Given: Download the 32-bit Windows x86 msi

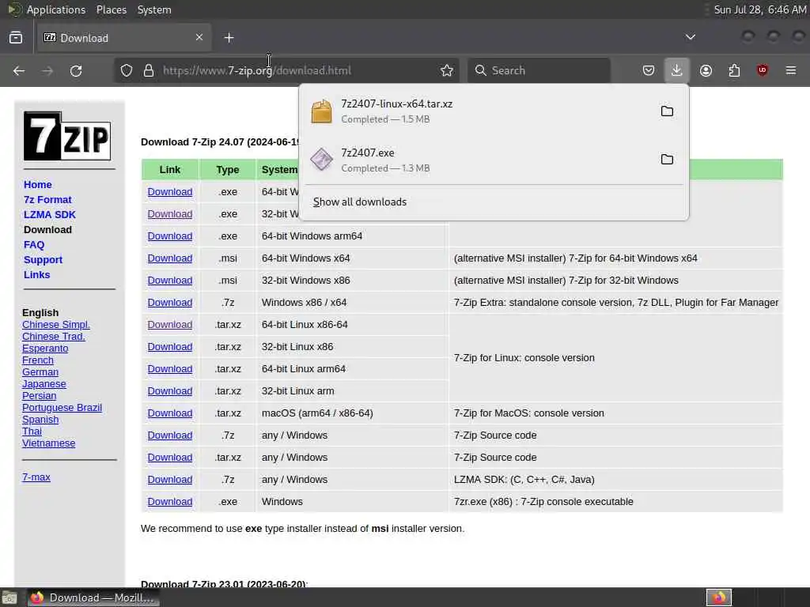Looking at the screenshot, I should 170,281.
